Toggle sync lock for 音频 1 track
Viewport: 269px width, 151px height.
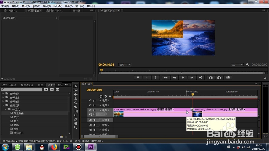[x=94, y=120]
